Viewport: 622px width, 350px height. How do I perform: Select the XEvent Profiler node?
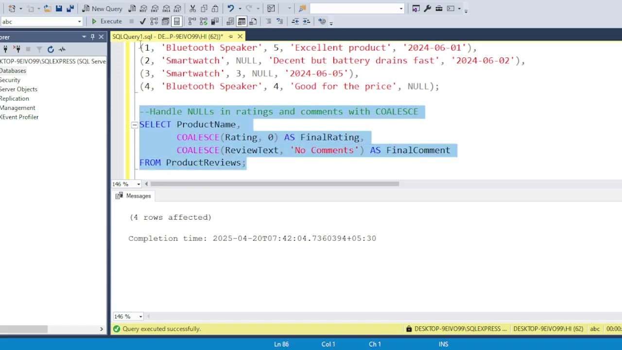[19, 117]
